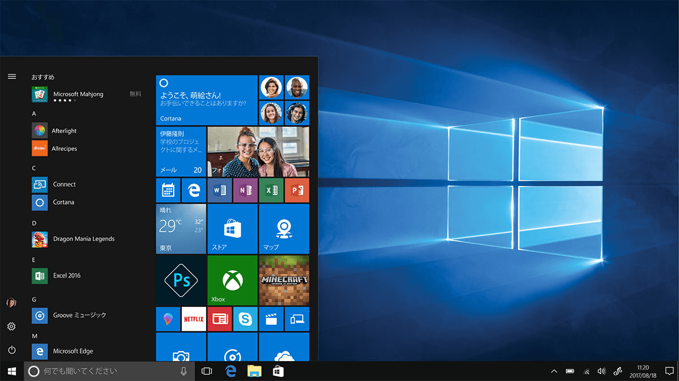
Task: Open the weather tile showing 東京 29°C
Action: 181,229
